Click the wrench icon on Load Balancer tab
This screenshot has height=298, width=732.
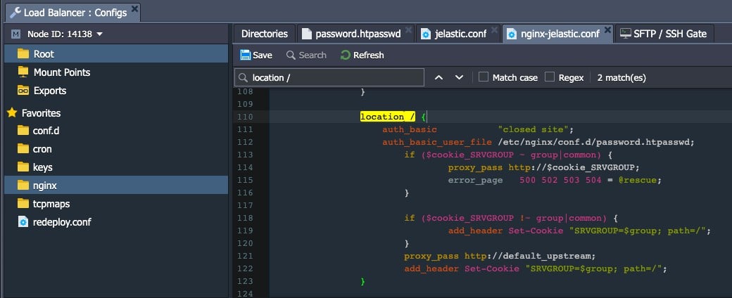tap(15, 13)
